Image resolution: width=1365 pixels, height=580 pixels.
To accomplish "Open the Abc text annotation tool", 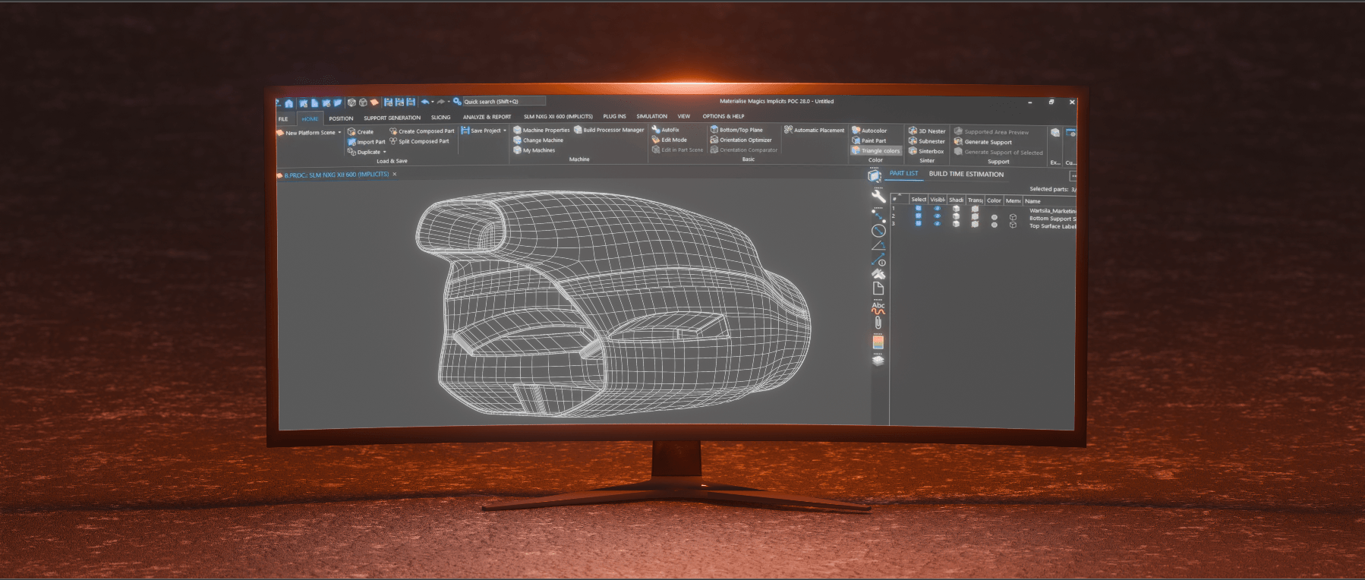I will [x=878, y=307].
